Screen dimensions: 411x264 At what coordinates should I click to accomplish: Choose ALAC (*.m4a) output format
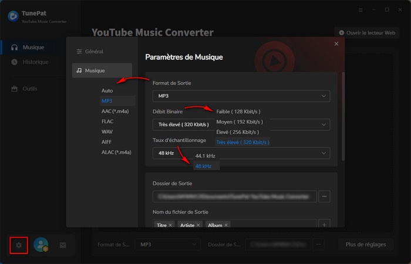coord(116,152)
